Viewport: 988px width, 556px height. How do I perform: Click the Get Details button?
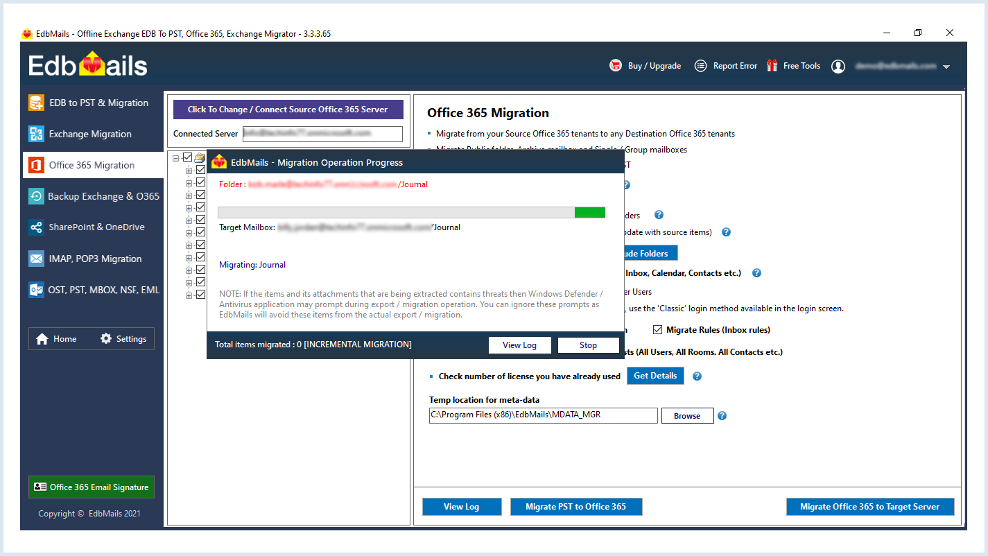click(x=655, y=376)
